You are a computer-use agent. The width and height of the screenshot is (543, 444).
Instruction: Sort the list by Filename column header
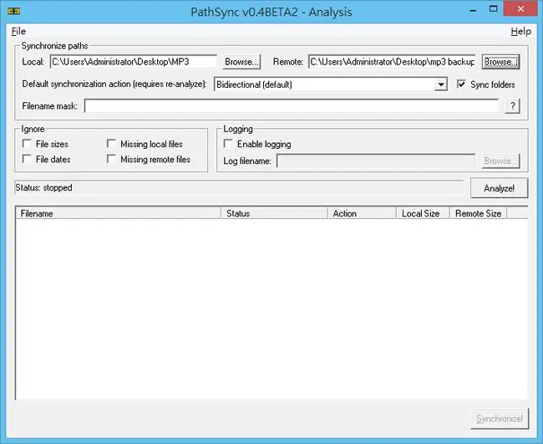coord(118,213)
